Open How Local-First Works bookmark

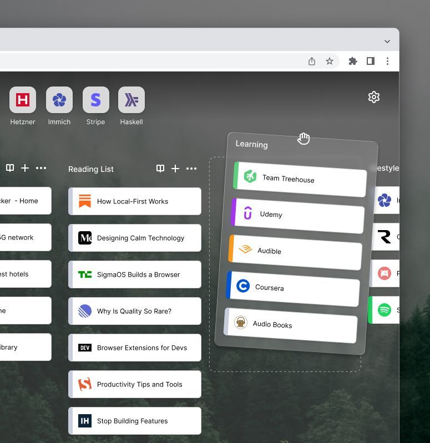[x=135, y=201]
